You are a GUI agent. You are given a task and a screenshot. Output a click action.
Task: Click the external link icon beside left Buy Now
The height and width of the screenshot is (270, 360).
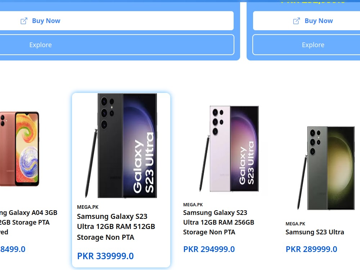click(24, 21)
